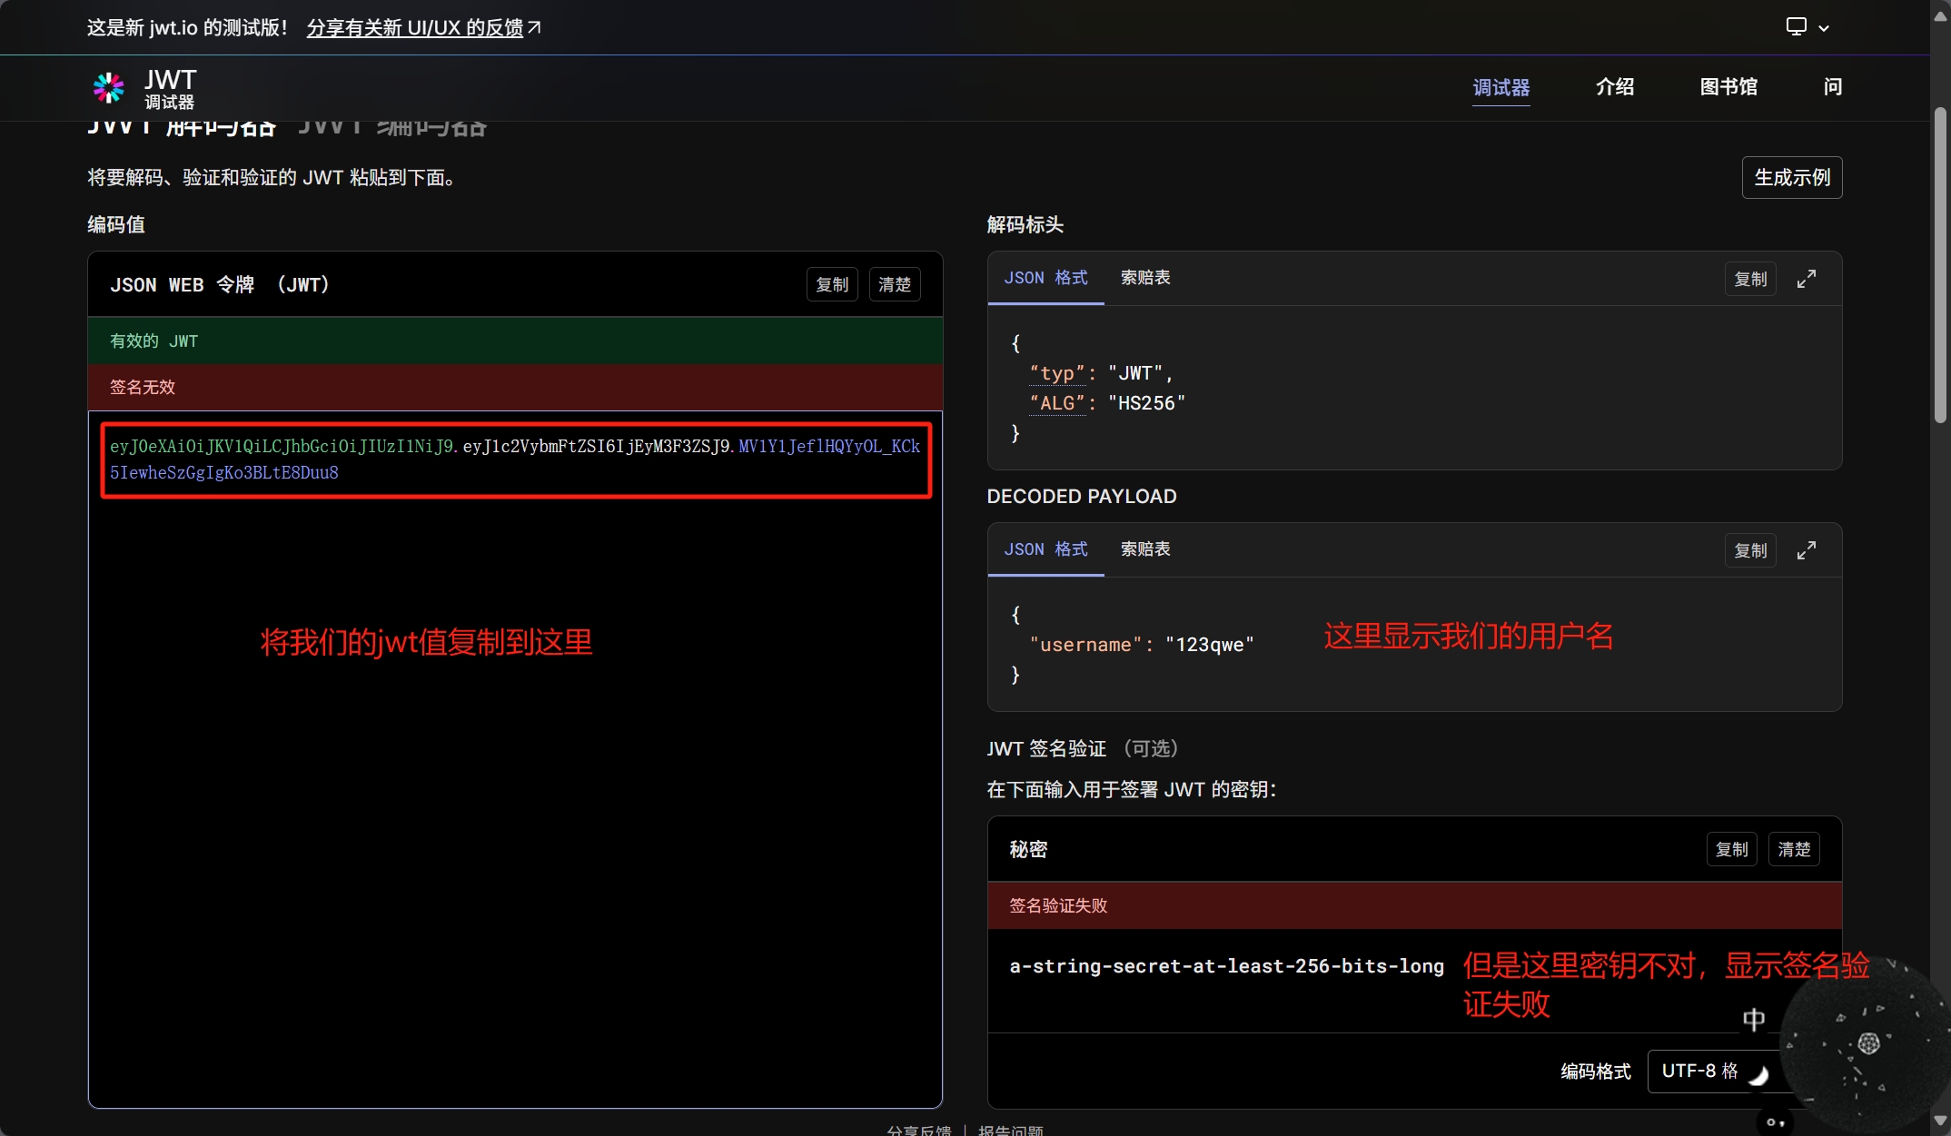Open the 介绍 navigation menu item

pos(1614,87)
